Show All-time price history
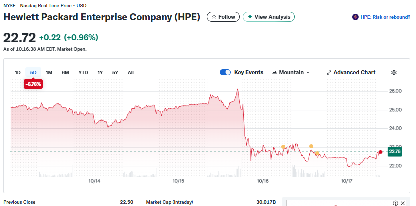The width and height of the screenshot is (416, 206). [131, 73]
